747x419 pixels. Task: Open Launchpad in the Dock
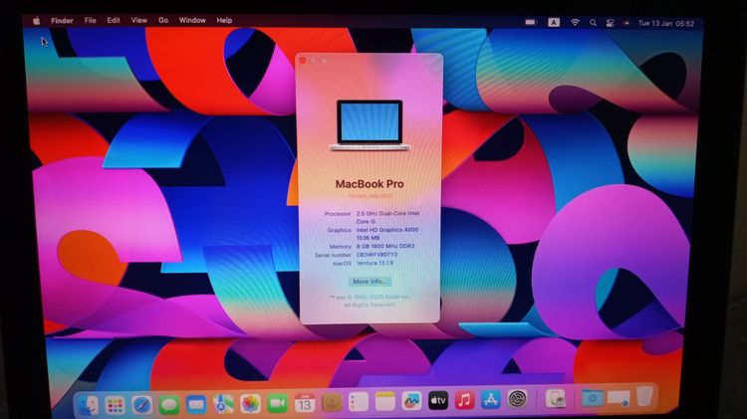pos(116,405)
